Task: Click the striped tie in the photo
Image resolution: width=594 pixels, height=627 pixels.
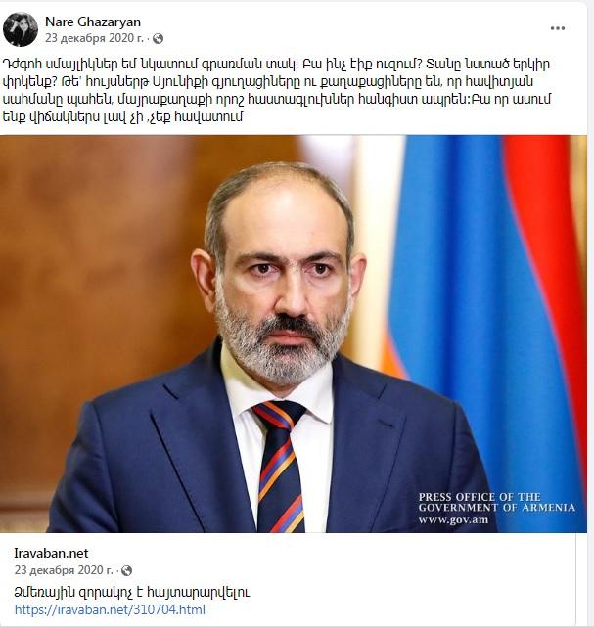Action: click(280, 466)
